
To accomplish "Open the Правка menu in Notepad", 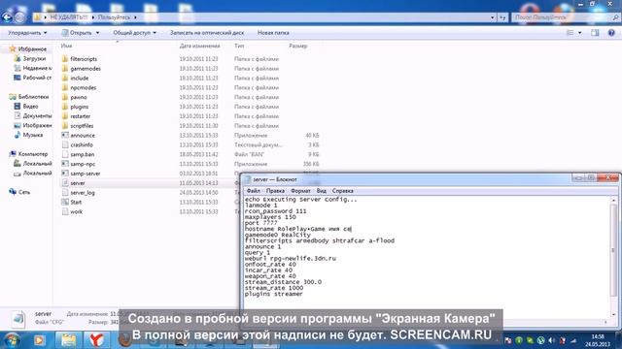I will pyautogui.click(x=275, y=191).
